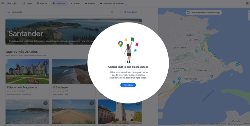Image resolution: width=250 pixels, height=126 pixels.
Task: Select the Cueto label on the map
Action: 189,35
